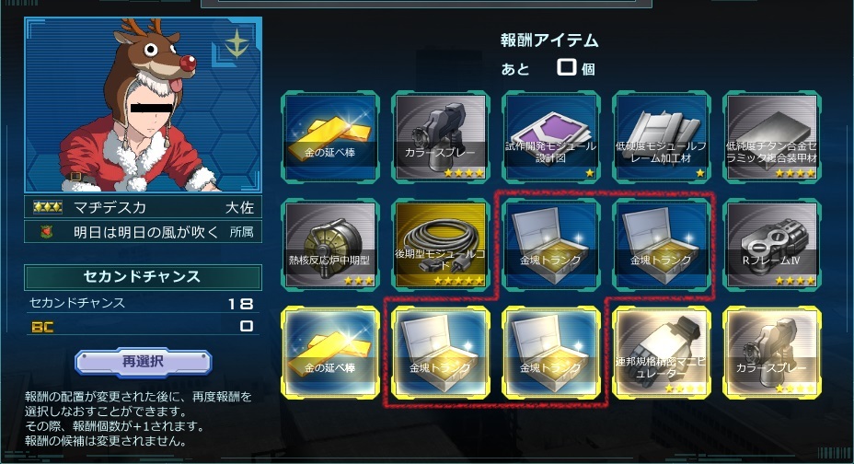Choose the highlighted カラースプレー in bottom row
Screen dimensions: 854x464
pyautogui.click(x=772, y=353)
